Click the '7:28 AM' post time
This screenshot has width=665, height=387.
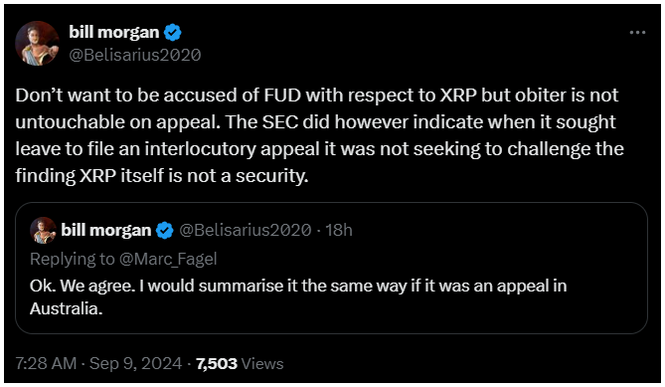[46, 364]
